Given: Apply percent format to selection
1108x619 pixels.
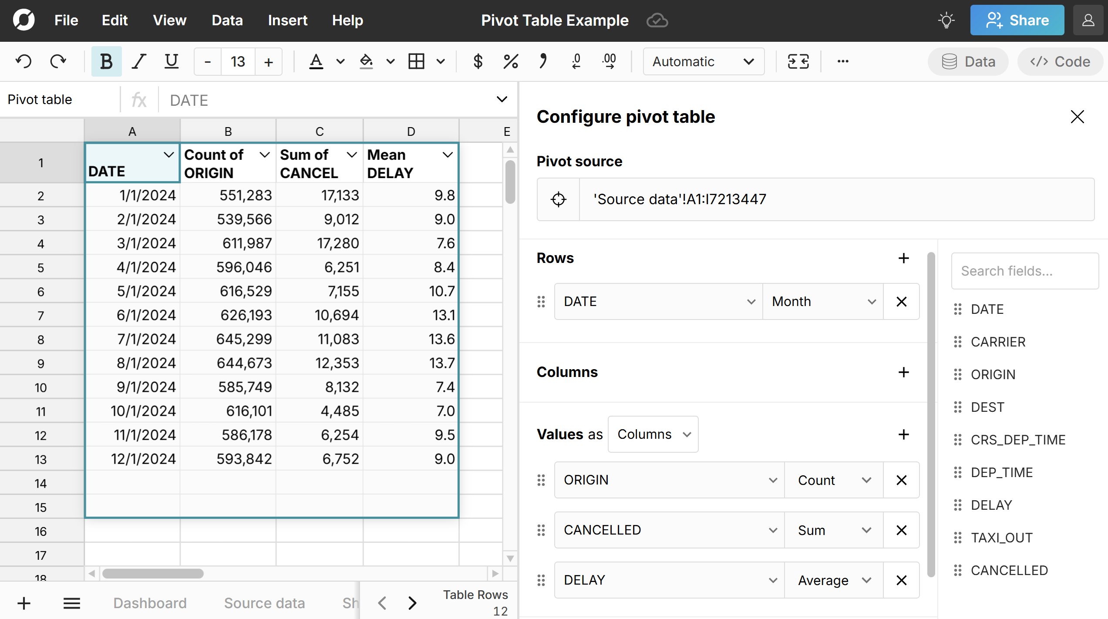Looking at the screenshot, I should pyautogui.click(x=510, y=61).
